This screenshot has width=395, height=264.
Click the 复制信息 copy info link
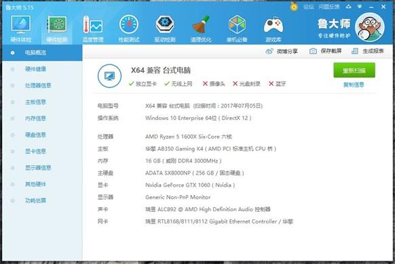pyautogui.click(x=354, y=85)
